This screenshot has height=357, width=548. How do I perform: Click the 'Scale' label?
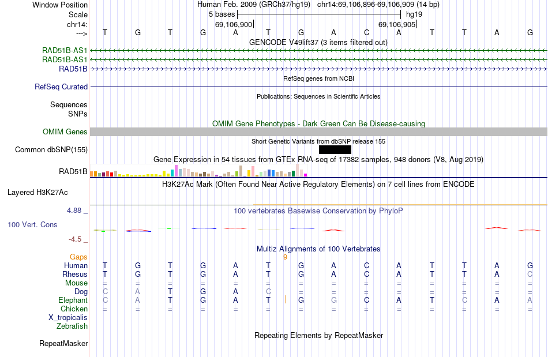click(x=78, y=14)
